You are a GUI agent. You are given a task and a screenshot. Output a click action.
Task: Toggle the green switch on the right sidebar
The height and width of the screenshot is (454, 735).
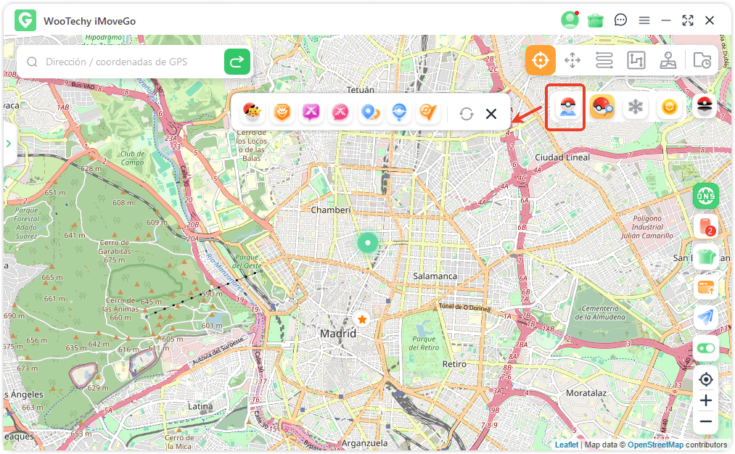pos(705,348)
